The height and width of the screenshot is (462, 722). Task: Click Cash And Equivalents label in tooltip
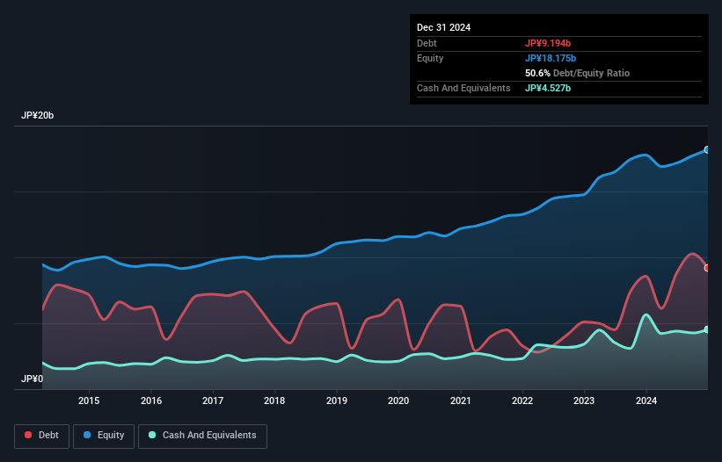click(463, 88)
